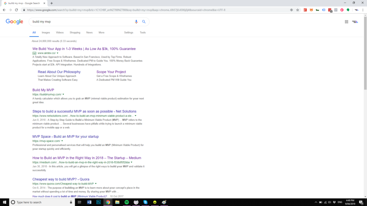Click the location target icon in address bar
367x206 pixels.
[291, 10]
